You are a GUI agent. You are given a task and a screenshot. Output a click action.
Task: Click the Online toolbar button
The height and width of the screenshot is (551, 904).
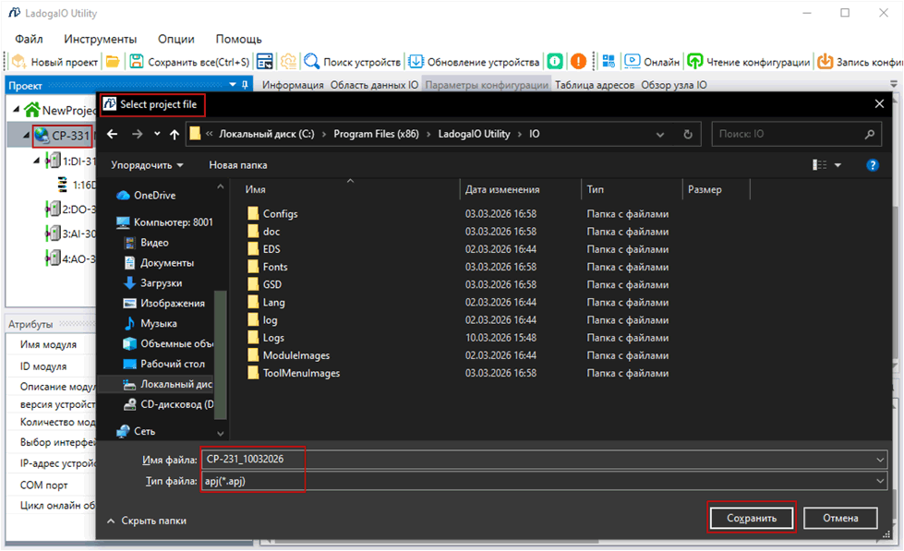[652, 61]
